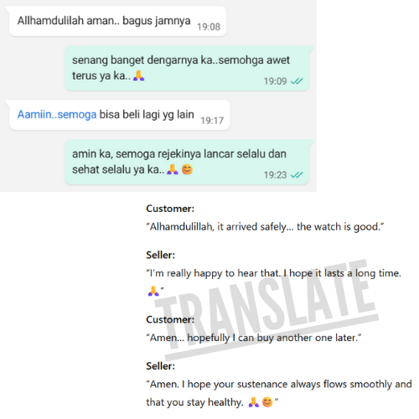This screenshot has width=419, height=419.
Task: Click the 19:17 timestamp
Action: point(212,121)
